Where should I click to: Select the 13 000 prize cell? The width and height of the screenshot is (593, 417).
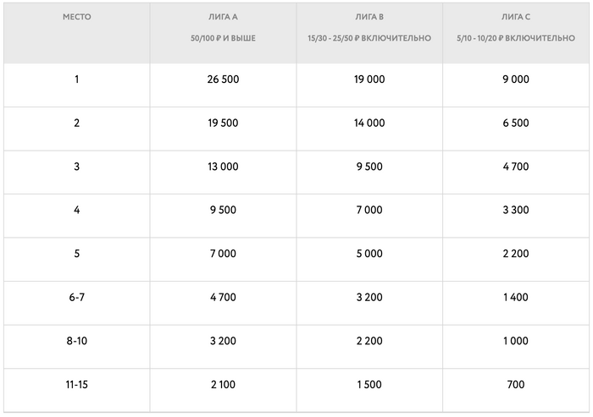(x=224, y=167)
